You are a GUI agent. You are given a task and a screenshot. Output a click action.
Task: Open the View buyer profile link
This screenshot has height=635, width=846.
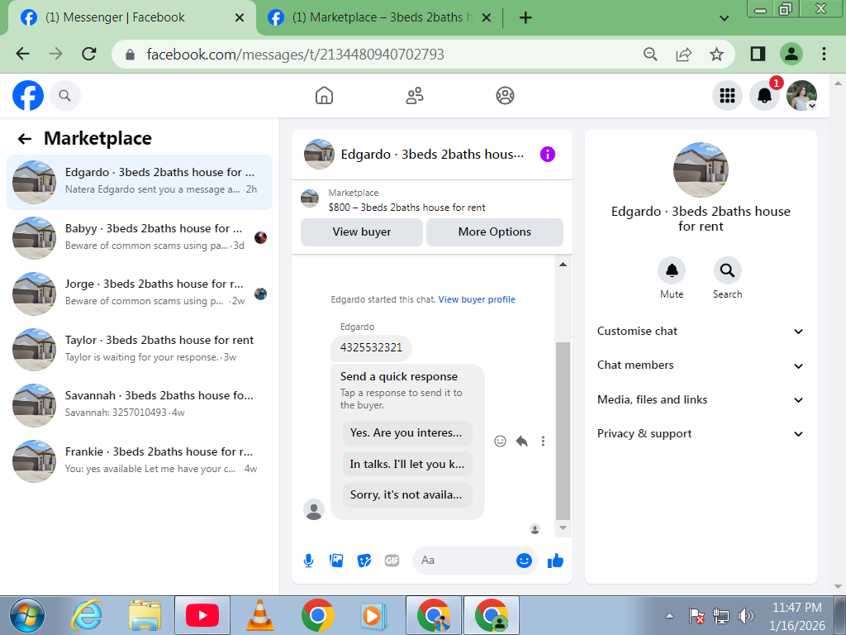pos(477,299)
